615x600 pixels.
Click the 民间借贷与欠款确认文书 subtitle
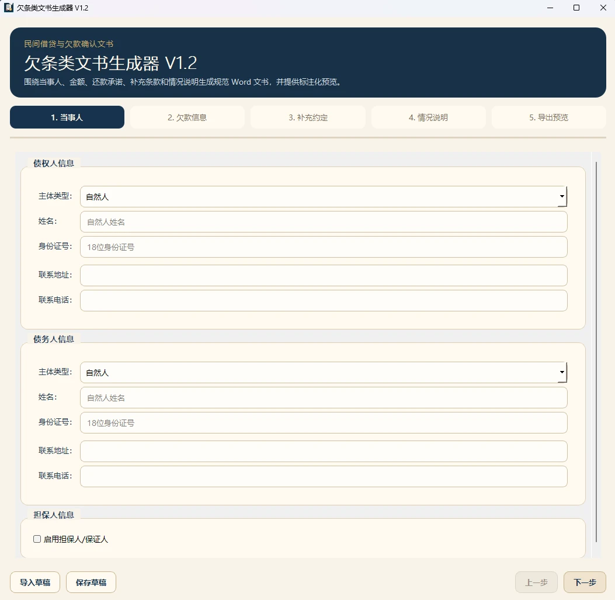69,44
